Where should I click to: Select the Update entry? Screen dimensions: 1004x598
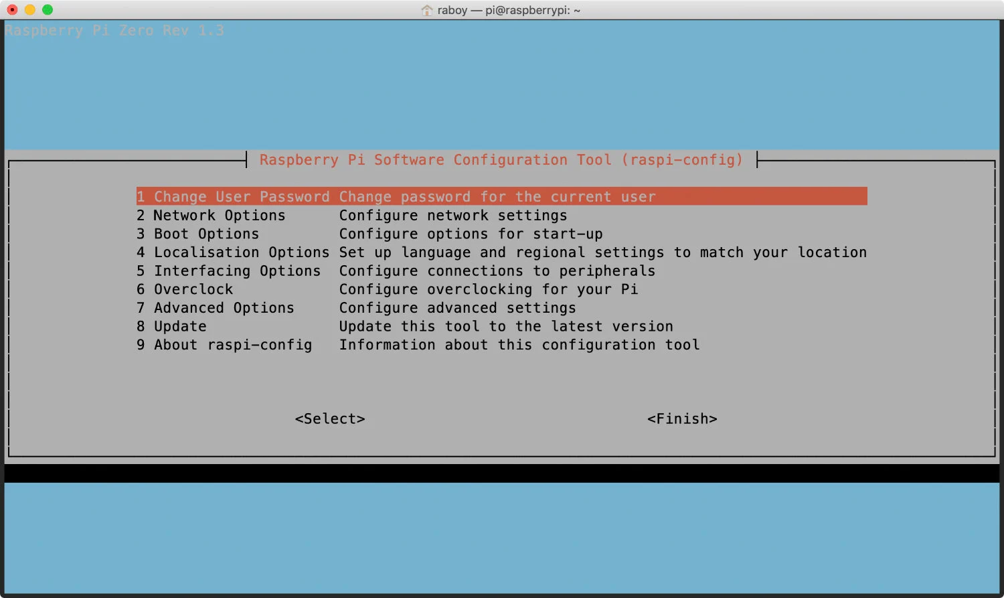[171, 326]
